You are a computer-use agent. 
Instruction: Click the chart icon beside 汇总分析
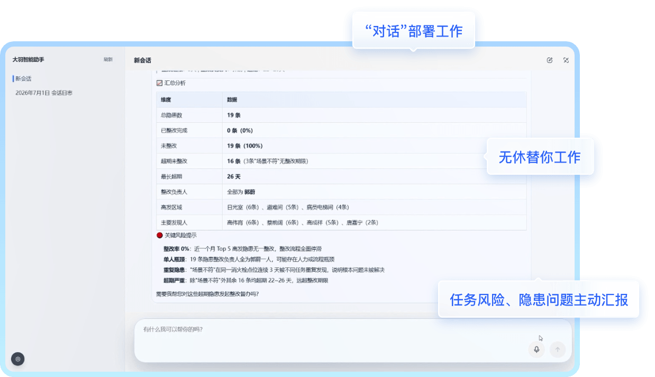[159, 83]
